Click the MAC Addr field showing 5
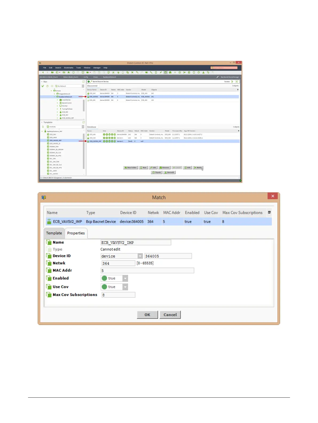 pos(147,271)
